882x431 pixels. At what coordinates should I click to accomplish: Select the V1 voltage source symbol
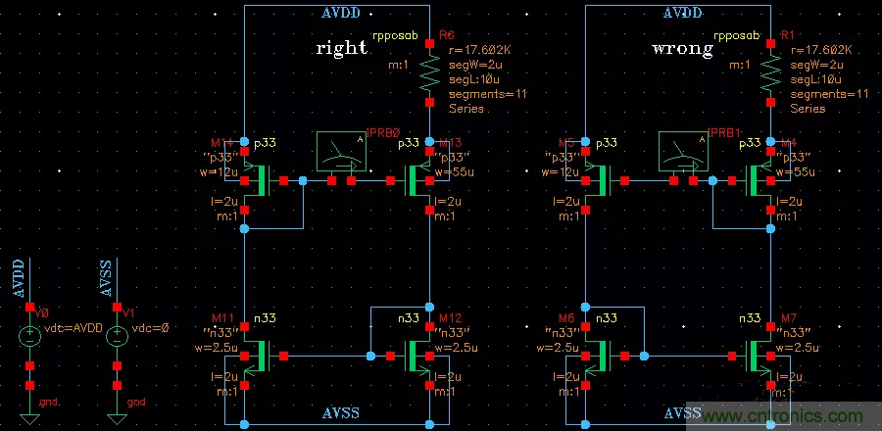(x=116, y=336)
